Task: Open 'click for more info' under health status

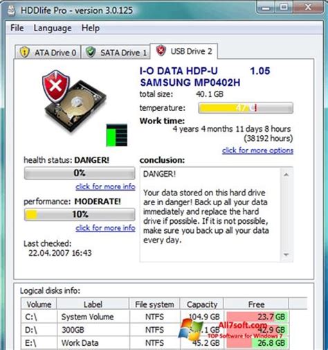Action: tap(105, 186)
